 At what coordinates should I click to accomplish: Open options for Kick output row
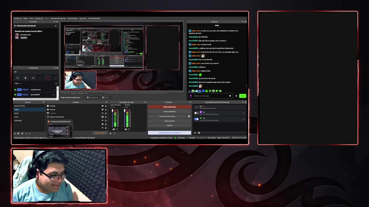point(244,119)
